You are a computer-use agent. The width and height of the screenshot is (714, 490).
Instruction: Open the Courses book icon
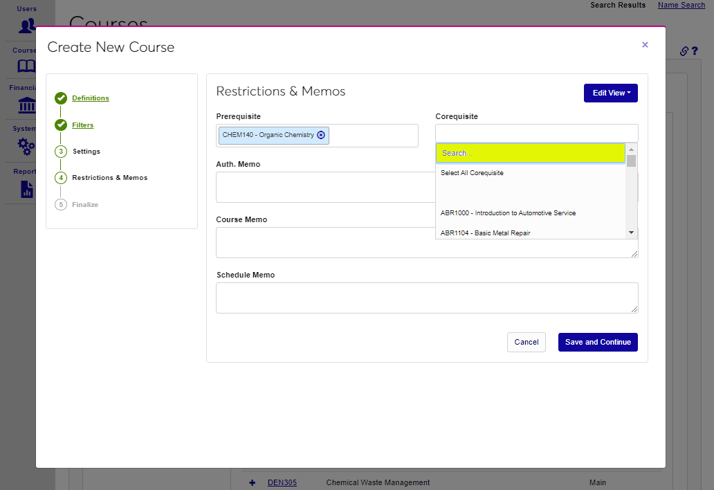27,66
